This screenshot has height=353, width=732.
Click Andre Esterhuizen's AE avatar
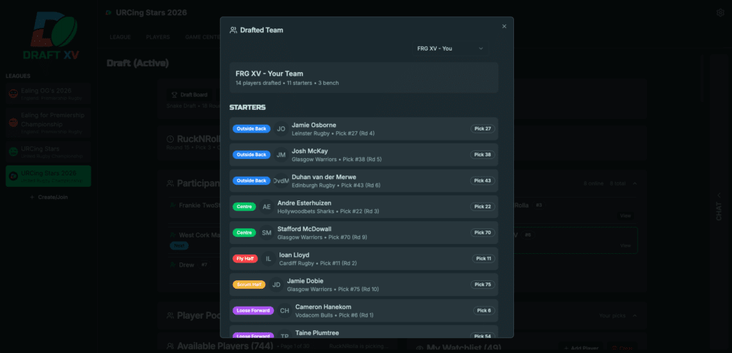pyautogui.click(x=267, y=207)
